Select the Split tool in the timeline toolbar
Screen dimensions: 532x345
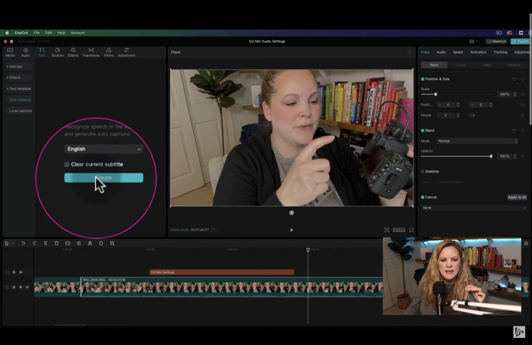coord(45,243)
